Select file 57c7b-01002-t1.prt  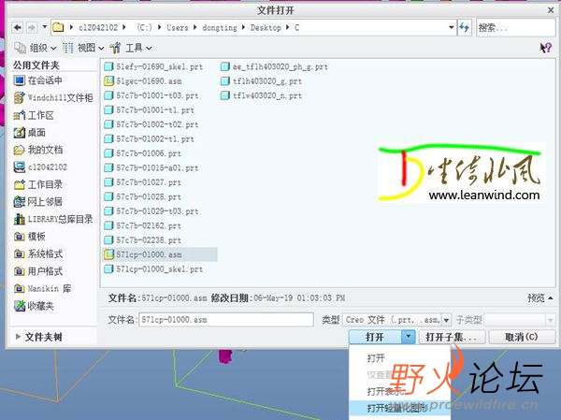[149, 138]
